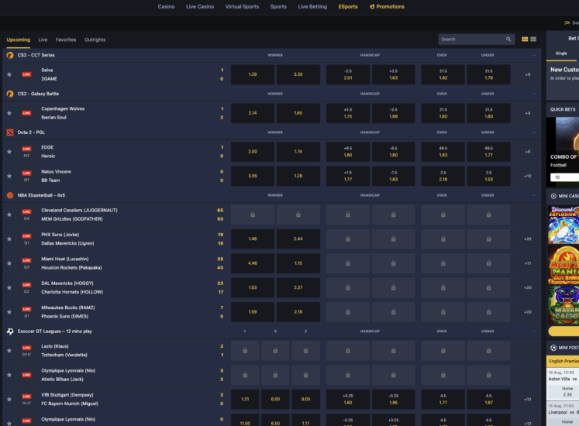
Task: Collapse the NBA Ebasketball 4x5 section
Action: point(534,195)
